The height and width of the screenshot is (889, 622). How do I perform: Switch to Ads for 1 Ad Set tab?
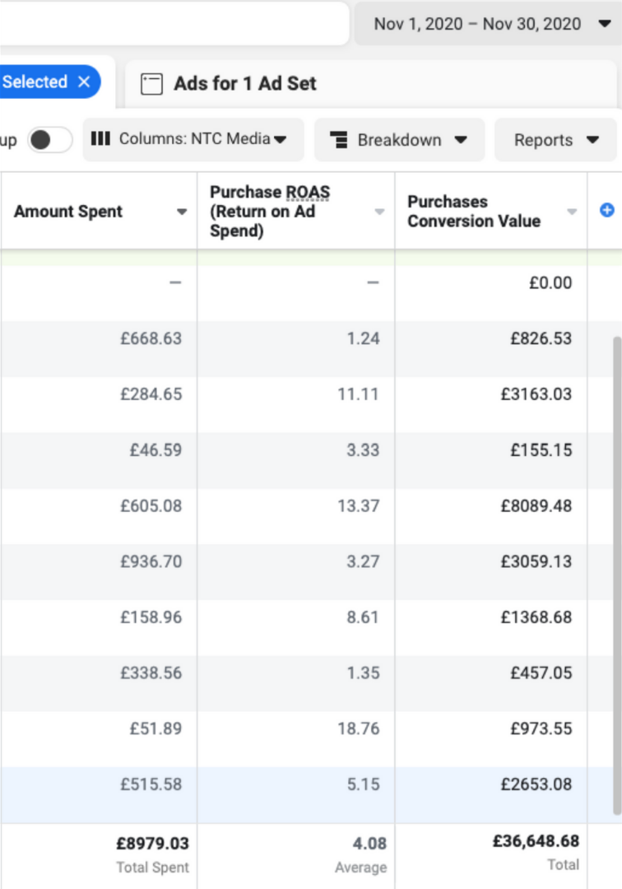[244, 84]
